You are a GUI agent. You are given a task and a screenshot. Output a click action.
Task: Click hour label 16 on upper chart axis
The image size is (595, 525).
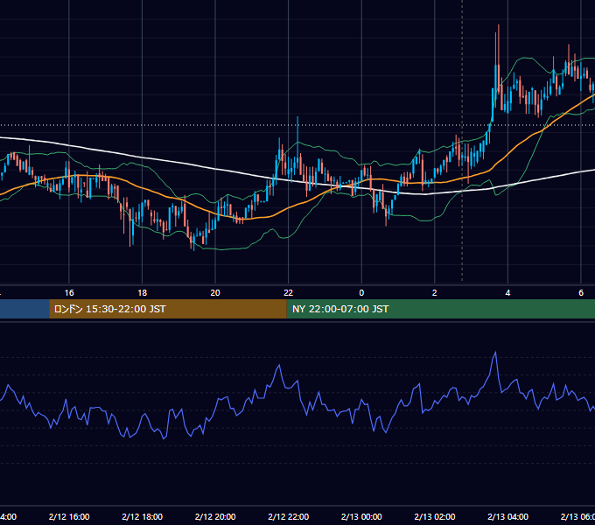[x=69, y=293]
